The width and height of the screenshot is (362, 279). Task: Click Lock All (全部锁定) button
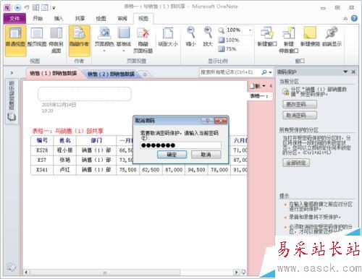pyautogui.click(x=296, y=163)
